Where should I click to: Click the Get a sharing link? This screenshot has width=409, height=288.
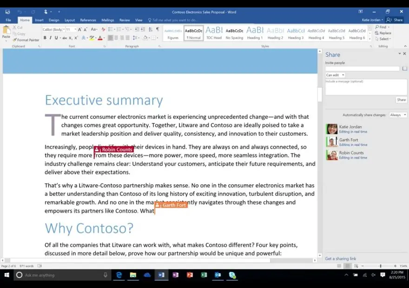point(340,259)
